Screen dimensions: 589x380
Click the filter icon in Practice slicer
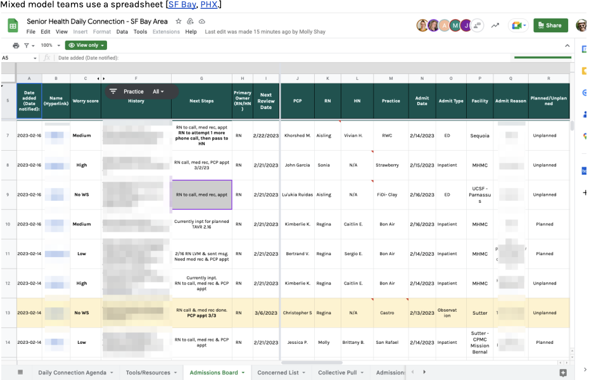tap(113, 91)
